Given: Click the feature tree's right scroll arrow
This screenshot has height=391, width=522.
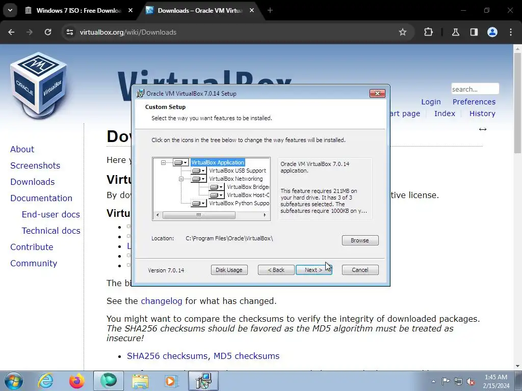Looking at the screenshot, I should click(265, 215).
